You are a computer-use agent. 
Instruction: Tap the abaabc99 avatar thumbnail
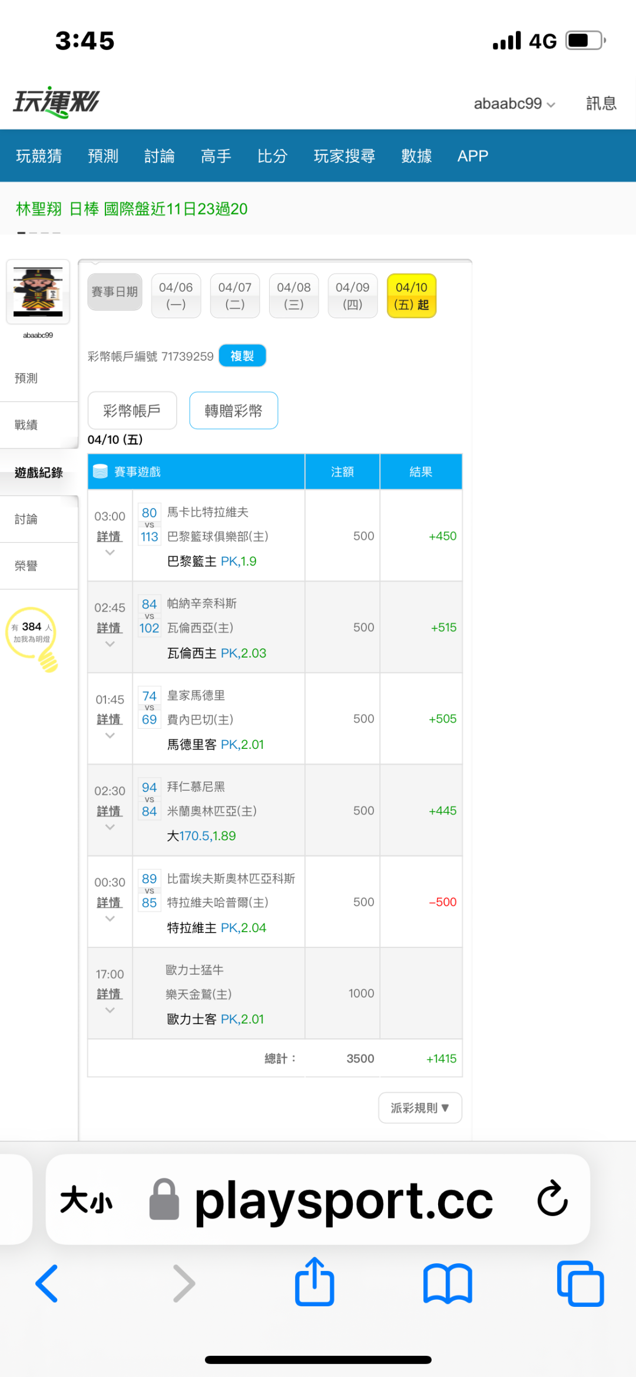[x=38, y=292]
